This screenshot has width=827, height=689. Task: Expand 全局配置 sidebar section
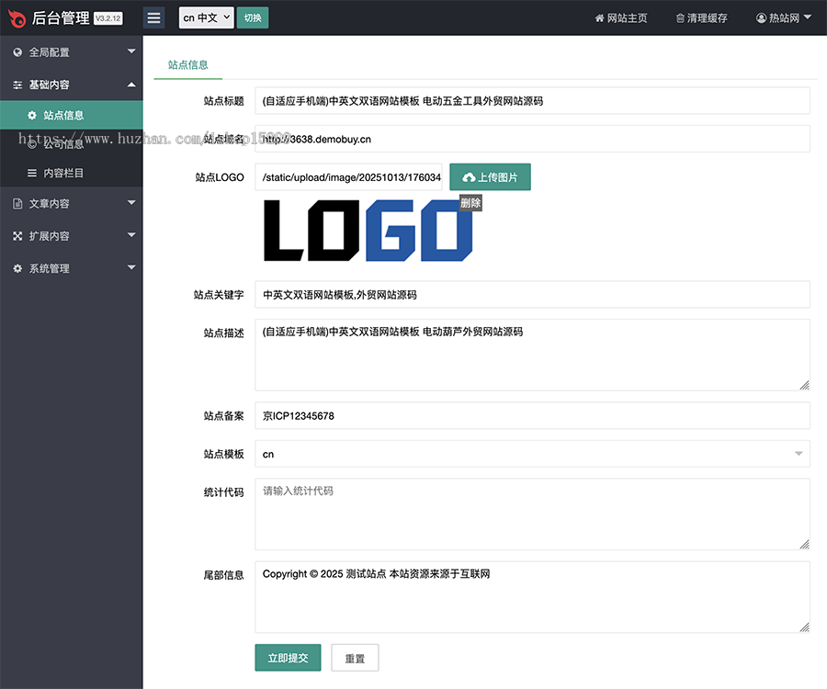[x=71, y=52]
